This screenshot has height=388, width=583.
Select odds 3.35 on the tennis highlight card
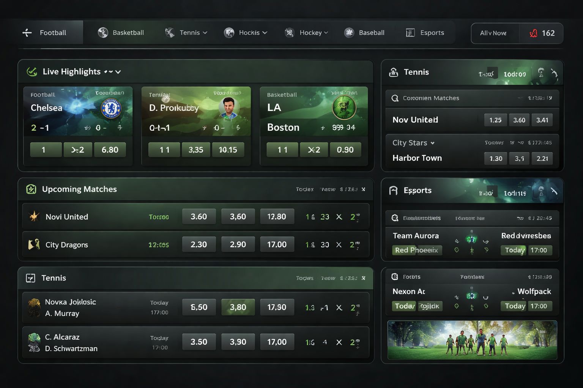pyautogui.click(x=196, y=150)
